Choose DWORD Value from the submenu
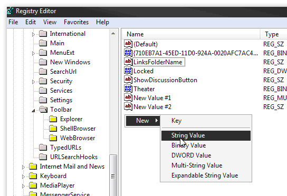The width and height of the screenshot is (287, 196). tap(206, 155)
